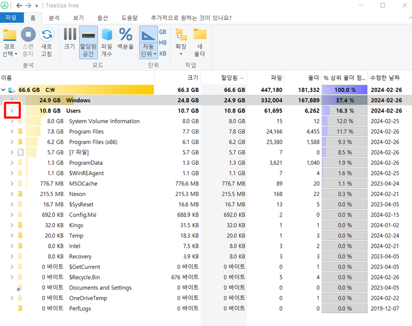
Task: Switch to the 홈 (Home) tab
Action: coord(33,17)
